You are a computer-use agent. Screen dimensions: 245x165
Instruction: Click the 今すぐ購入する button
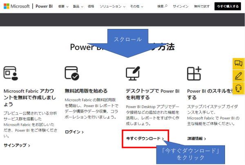pos(228,7)
